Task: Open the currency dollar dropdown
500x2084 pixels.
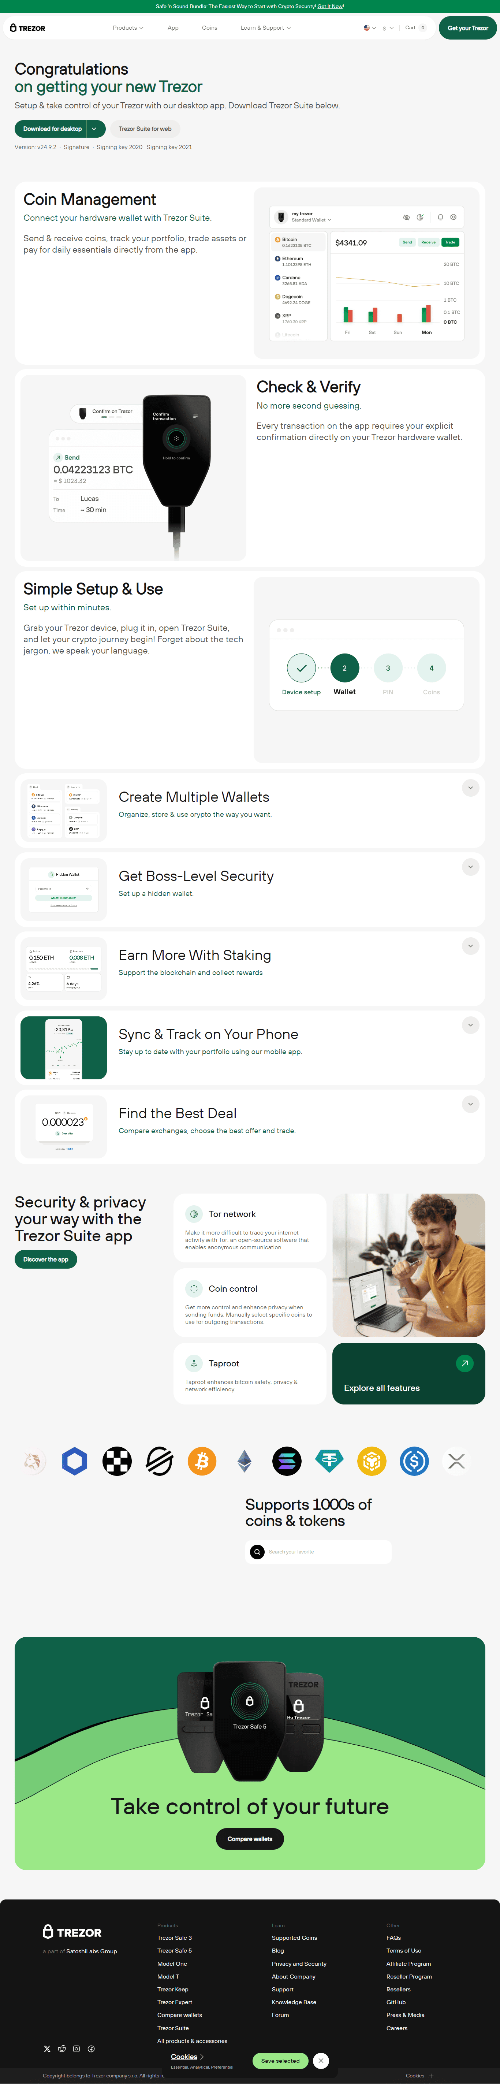Action: [x=388, y=27]
